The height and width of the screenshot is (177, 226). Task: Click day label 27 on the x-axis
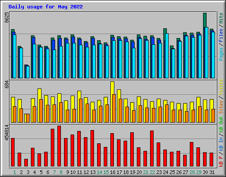[185, 172]
